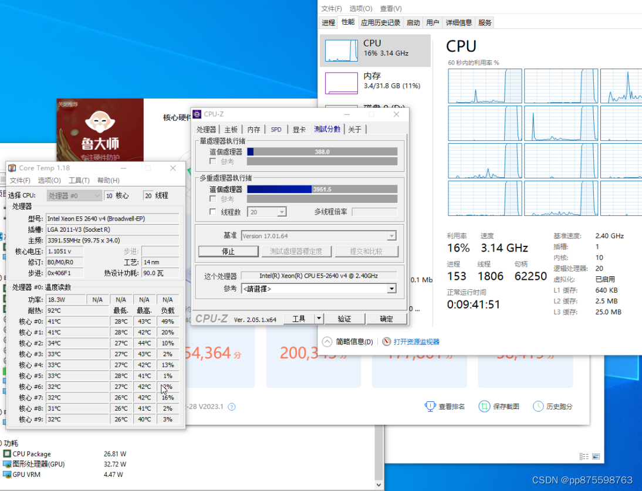Click the resource monitor icon in Task Manager

[x=386, y=341]
